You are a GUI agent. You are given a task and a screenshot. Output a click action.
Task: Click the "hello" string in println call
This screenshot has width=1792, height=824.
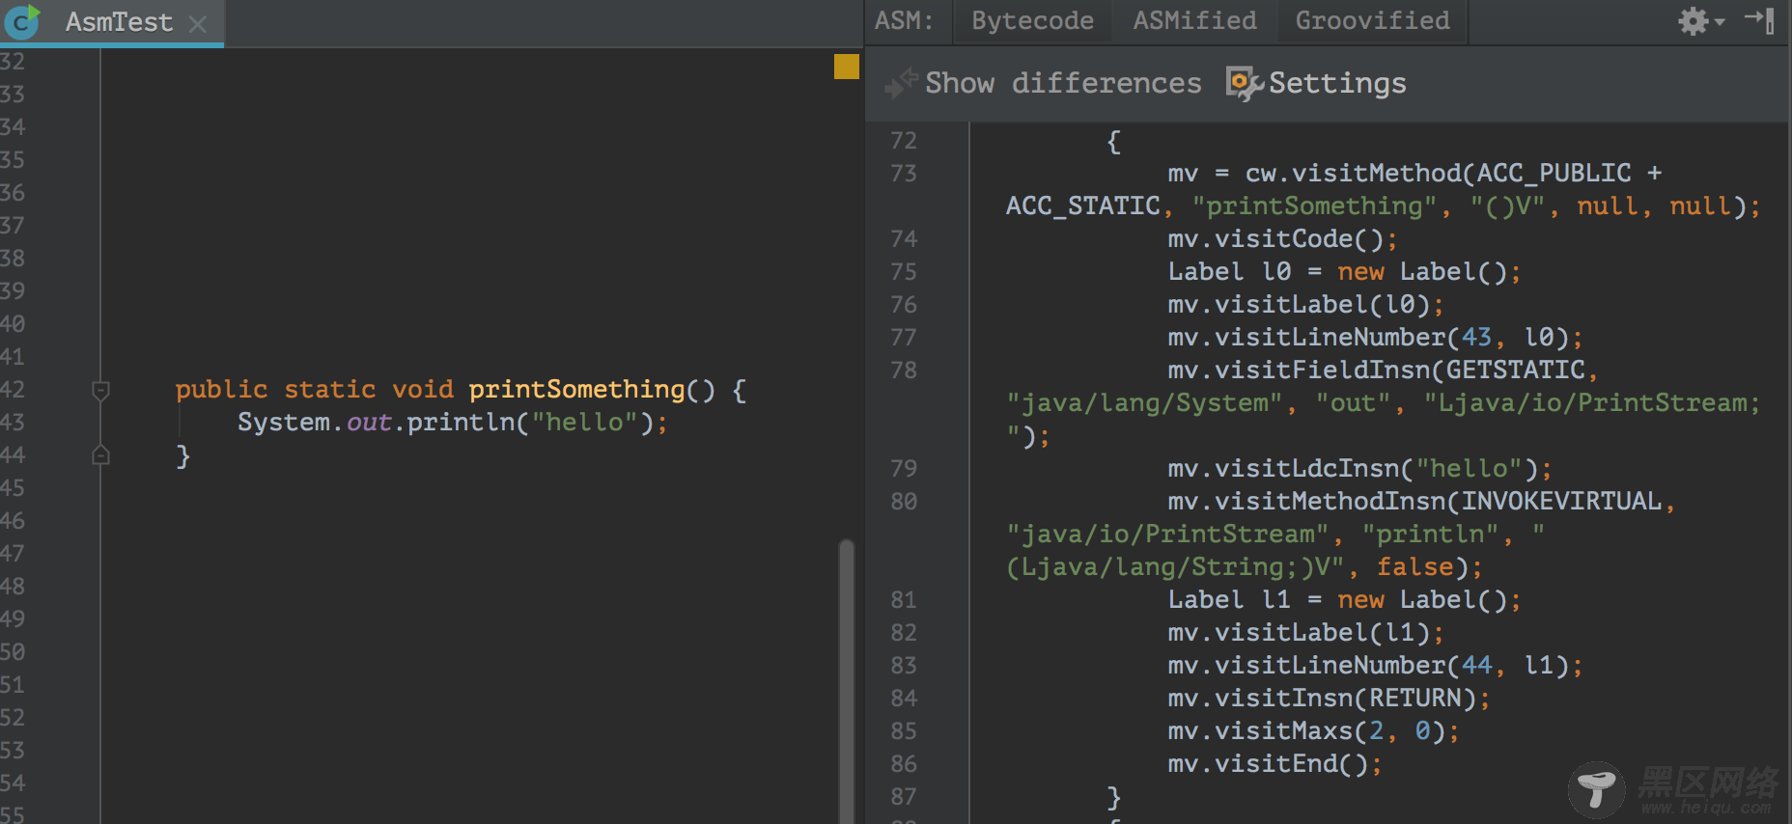[x=585, y=423]
